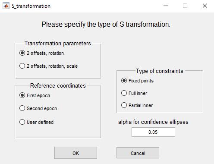
Task: Click the "Please specify the type" heading
Action: pyautogui.click(x=106, y=24)
